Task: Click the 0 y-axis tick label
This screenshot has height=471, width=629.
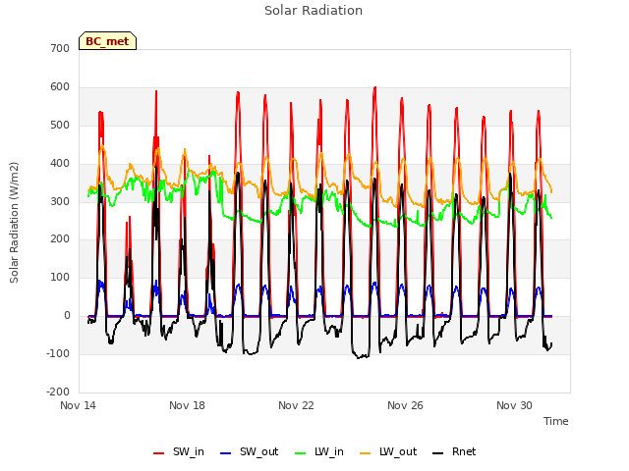Action: pyautogui.click(x=67, y=316)
